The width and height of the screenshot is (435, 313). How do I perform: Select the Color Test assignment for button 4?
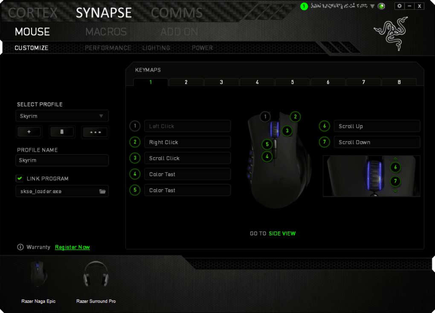[188, 174]
